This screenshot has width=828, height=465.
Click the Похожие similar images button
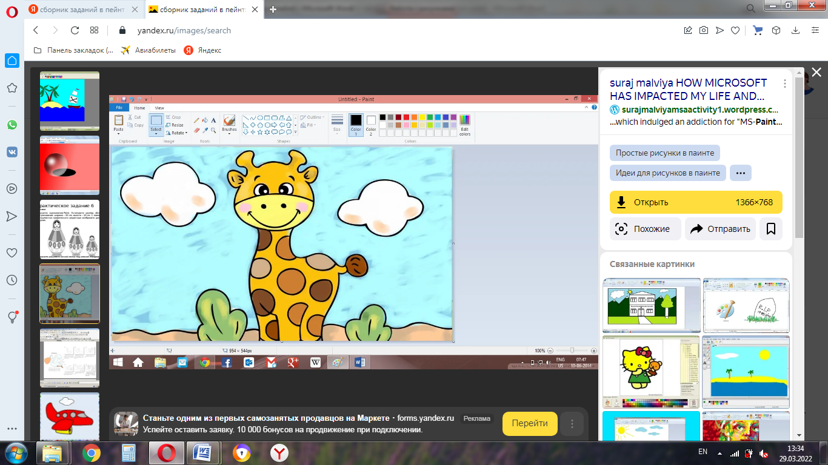coord(644,229)
